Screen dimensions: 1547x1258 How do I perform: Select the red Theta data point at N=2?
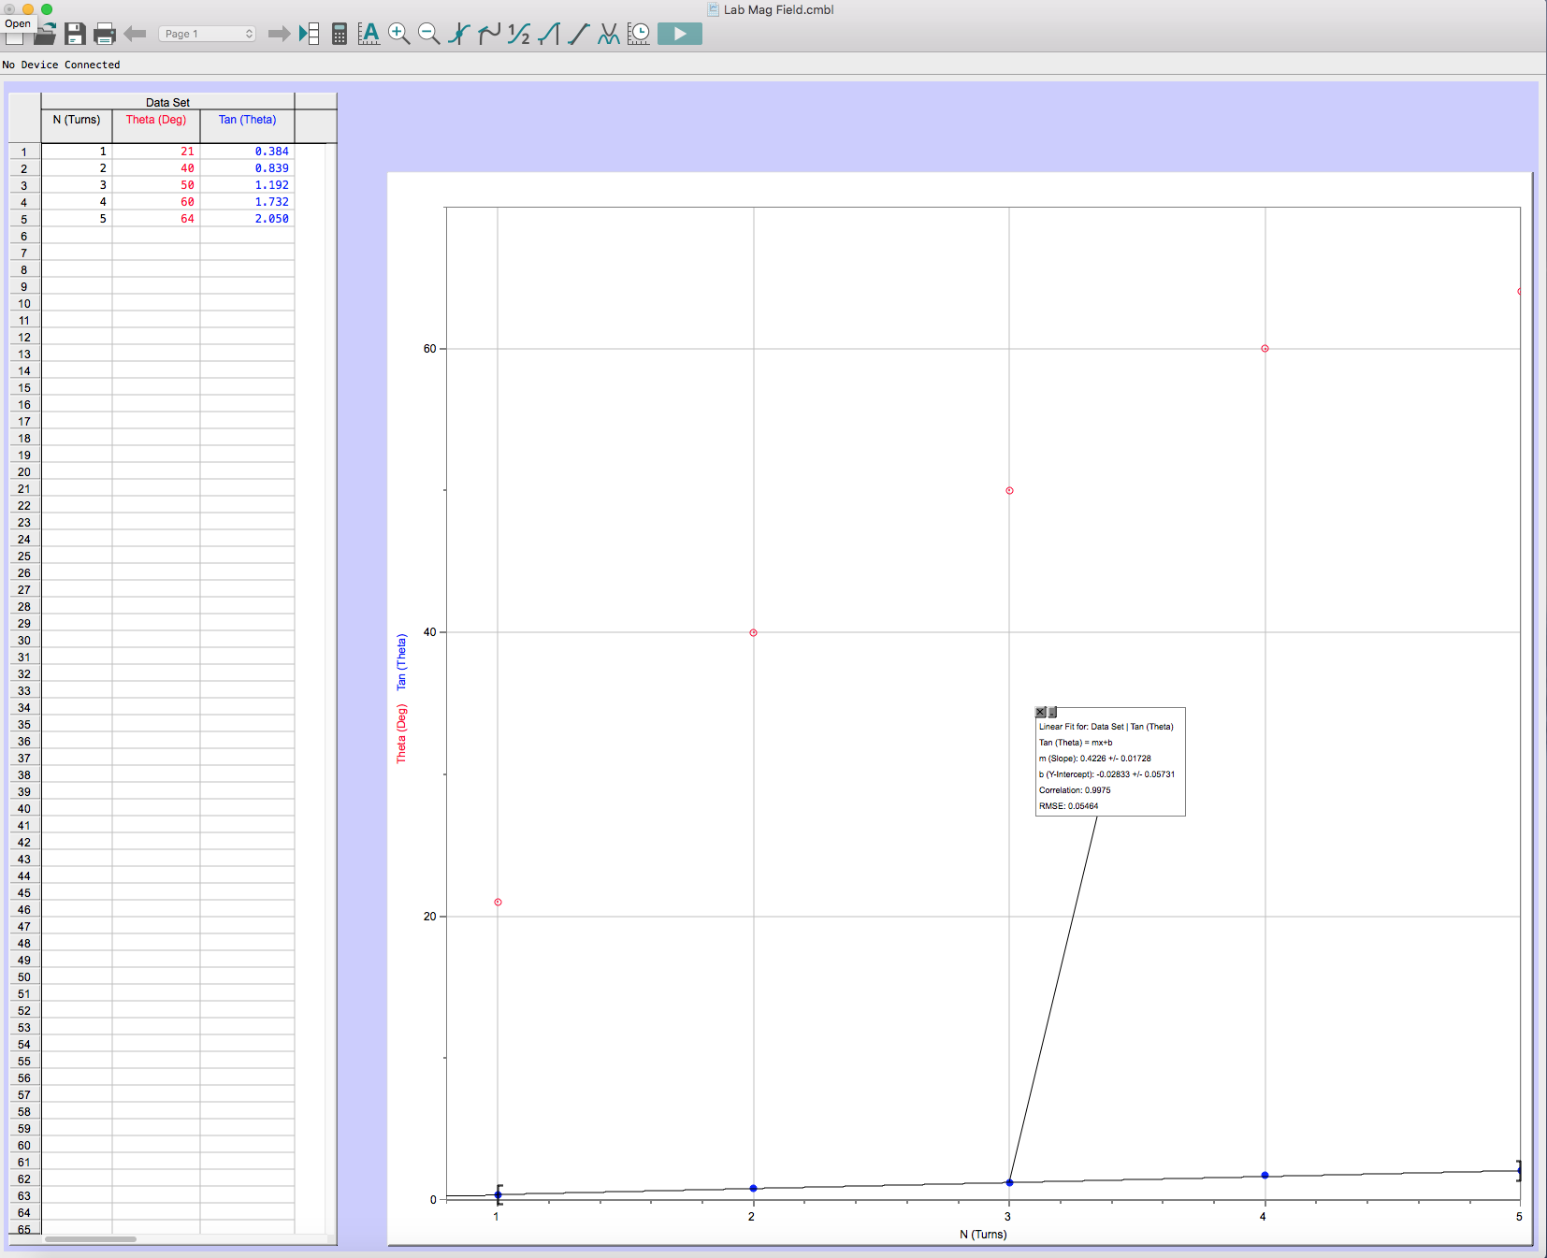[753, 633]
